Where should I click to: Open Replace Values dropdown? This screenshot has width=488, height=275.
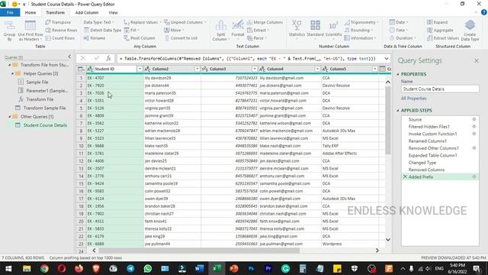point(143,22)
